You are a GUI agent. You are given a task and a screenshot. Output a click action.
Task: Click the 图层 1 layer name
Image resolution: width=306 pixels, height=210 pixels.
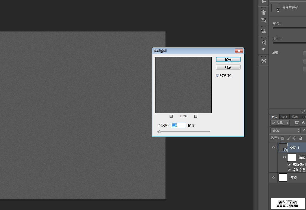pos(295,148)
